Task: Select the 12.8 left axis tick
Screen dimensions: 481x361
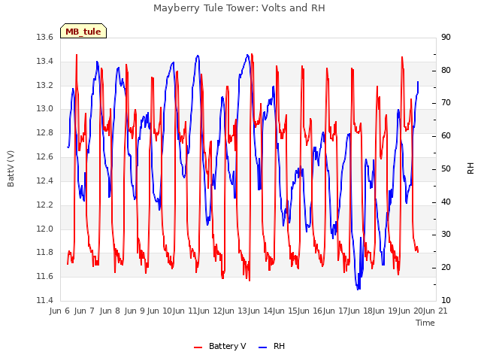Action: 45,133
